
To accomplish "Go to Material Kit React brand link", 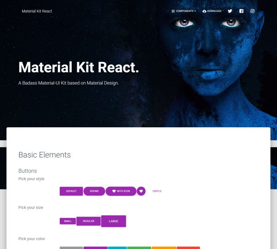I will pyautogui.click(x=37, y=11).
